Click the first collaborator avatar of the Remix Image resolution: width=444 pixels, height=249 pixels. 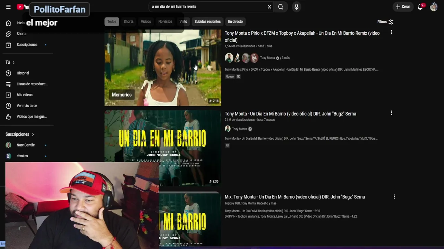tap(229, 58)
